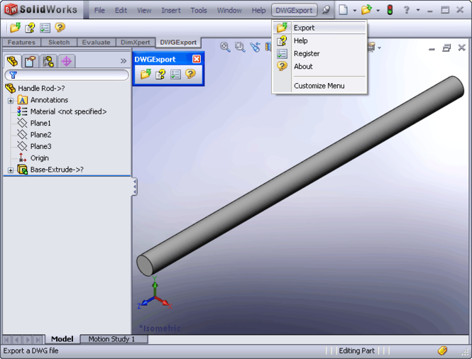
Task: Switch to the DimXpert tab
Action: [x=135, y=43]
